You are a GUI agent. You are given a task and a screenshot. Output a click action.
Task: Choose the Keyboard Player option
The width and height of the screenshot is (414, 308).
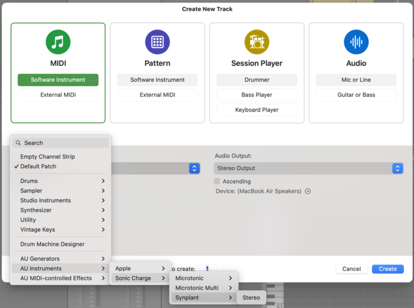(x=256, y=110)
